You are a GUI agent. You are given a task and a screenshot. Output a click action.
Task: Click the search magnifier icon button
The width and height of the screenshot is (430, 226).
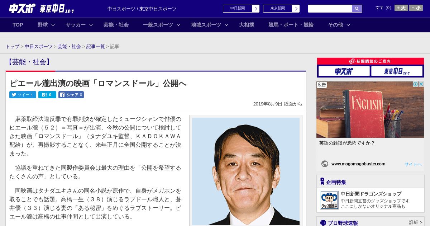click(357, 9)
